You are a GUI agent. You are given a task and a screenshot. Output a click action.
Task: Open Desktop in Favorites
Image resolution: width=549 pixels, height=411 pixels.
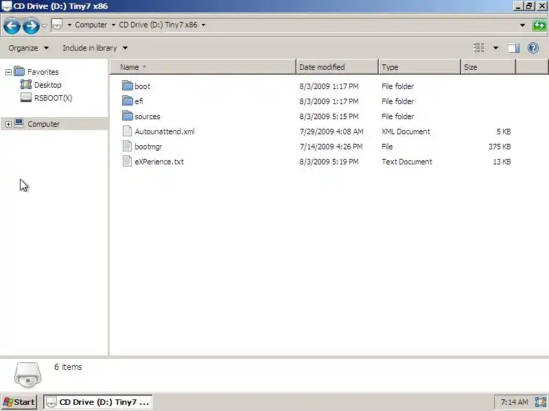point(47,85)
